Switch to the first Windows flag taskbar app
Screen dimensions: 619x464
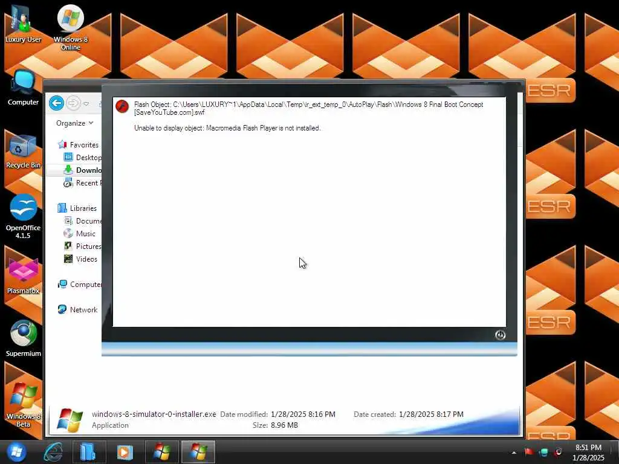(x=162, y=452)
